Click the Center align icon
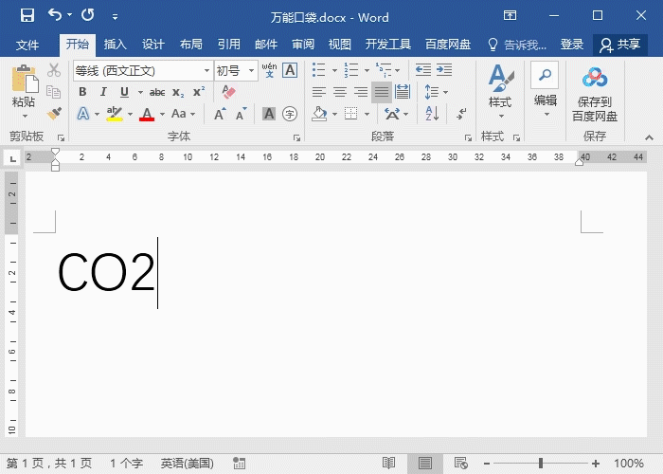This screenshot has height=474, width=663. tap(339, 92)
